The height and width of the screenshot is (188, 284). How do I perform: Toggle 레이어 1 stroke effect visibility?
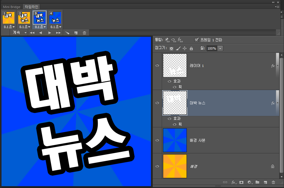[174, 87]
